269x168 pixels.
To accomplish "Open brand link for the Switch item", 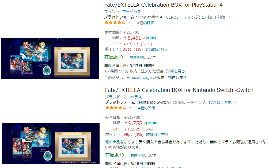I will pyautogui.click(x=123, y=97).
